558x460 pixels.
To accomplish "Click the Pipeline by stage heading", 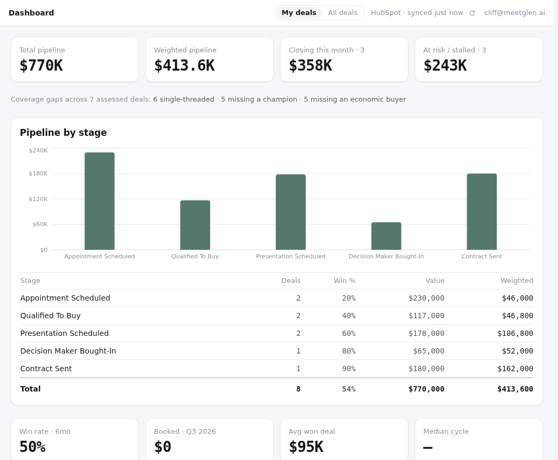I will 64,133.
